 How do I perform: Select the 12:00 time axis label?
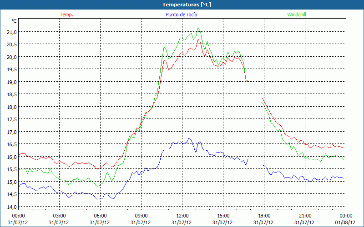[x=182, y=216]
